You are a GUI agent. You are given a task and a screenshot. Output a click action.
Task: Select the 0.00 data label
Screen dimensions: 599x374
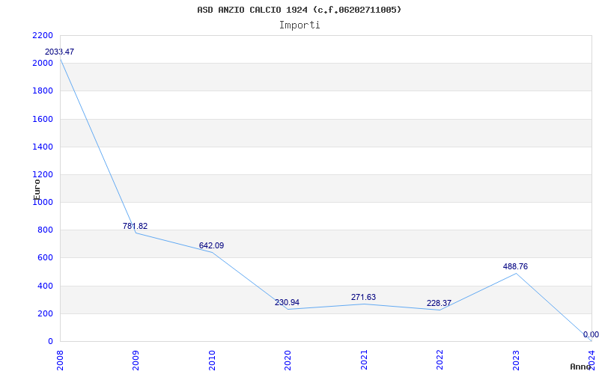click(591, 334)
